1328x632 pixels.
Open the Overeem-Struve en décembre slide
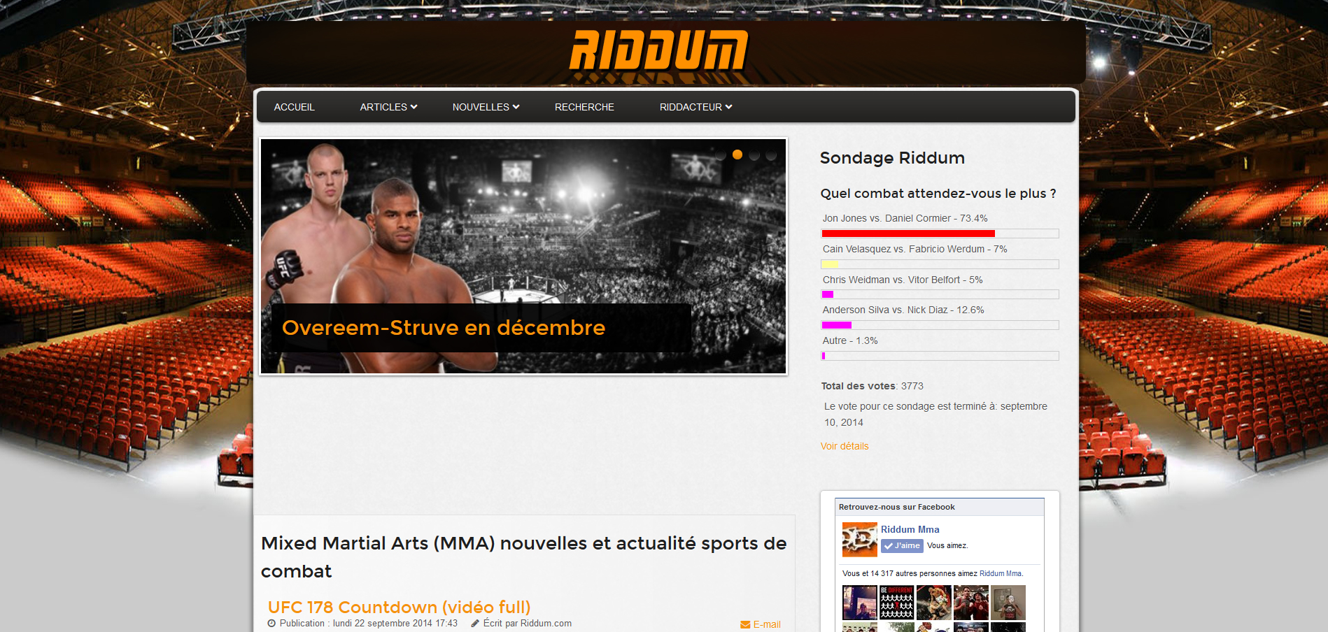coord(444,327)
